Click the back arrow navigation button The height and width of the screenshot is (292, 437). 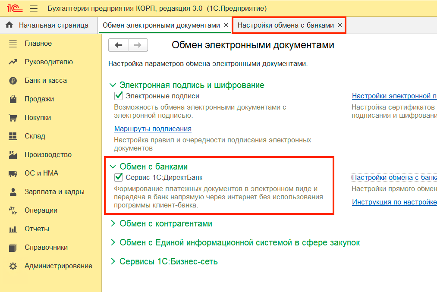pos(118,45)
